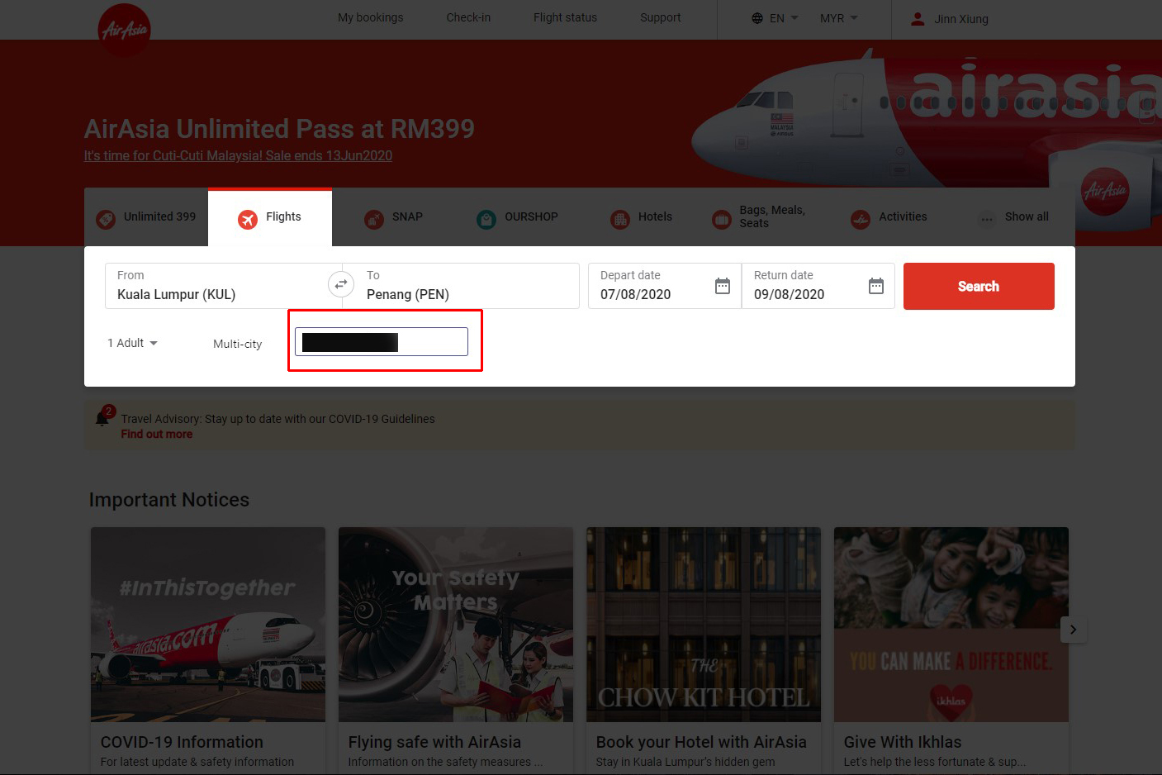Viewport: 1162px width, 775px height.
Task: Click the user profile icon
Action: 917,19
